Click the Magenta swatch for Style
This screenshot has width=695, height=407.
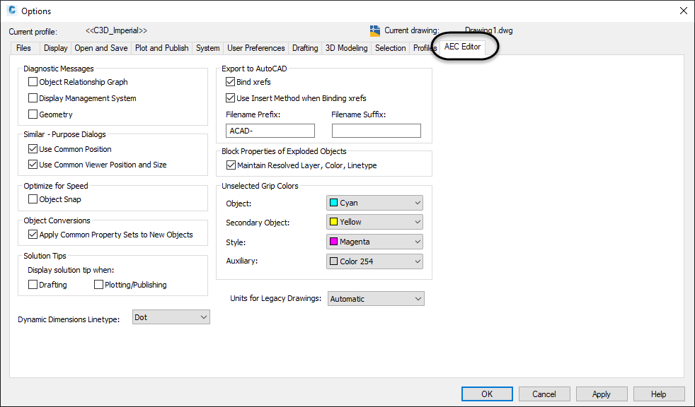(333, 242)
